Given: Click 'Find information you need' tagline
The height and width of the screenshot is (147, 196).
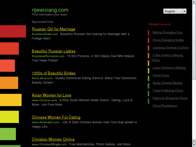Looking at the screenshot, I should [49, 15].
